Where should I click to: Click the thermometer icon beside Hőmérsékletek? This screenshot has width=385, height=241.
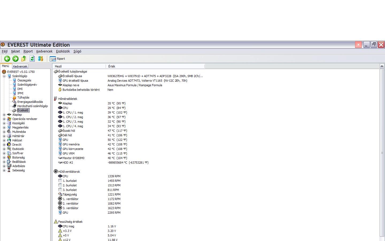pyautogui.click(x=56, y=99)
